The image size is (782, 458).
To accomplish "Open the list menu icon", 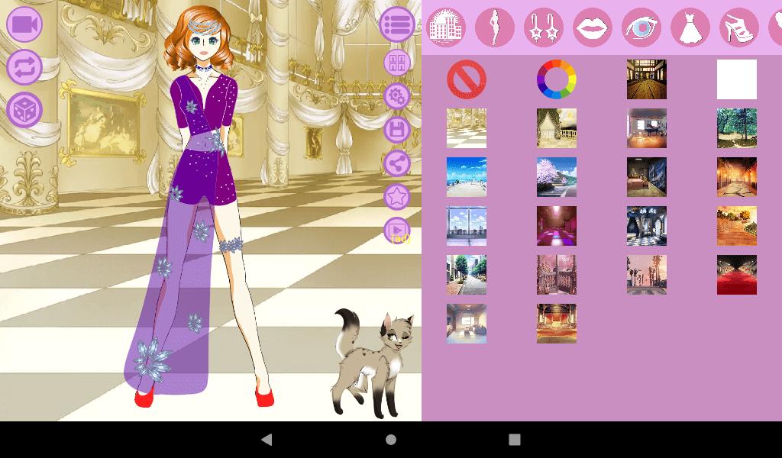I will [x=397, y=24].
